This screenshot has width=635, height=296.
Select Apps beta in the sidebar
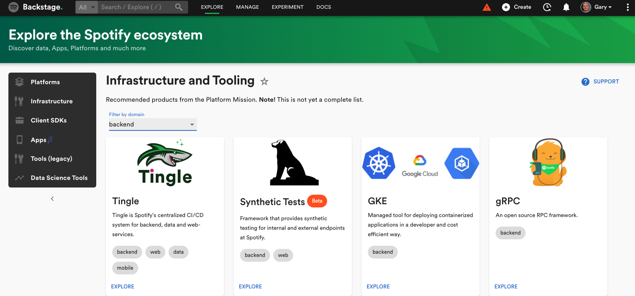tap(52, 140)
